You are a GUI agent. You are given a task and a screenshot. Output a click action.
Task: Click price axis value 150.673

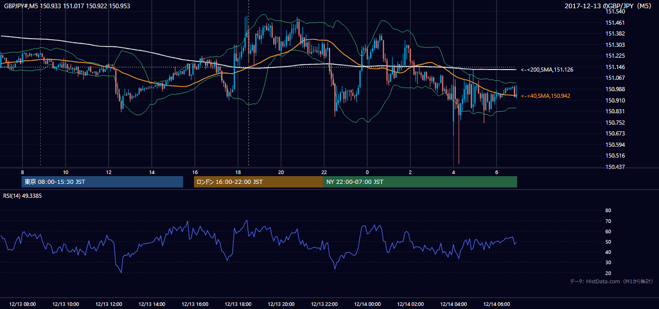(x=615, y=133)
